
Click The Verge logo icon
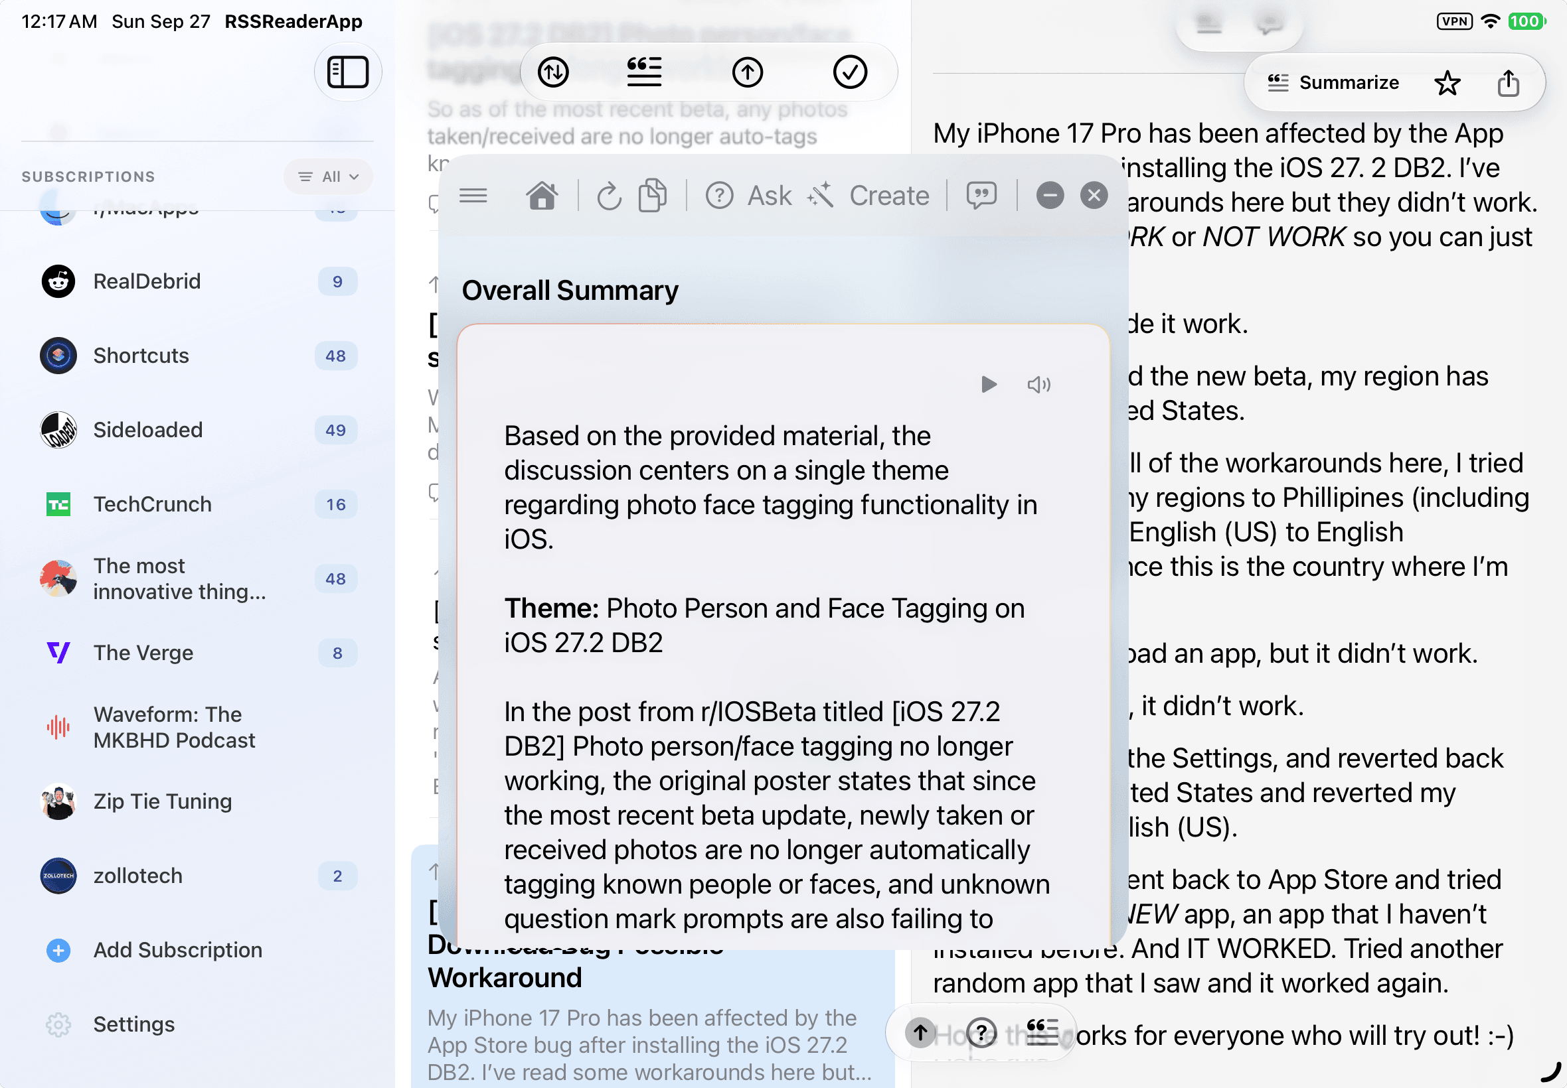pyautogui.click(x=58, y=653)
